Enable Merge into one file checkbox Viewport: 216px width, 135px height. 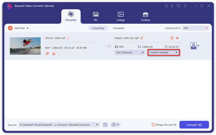153,125
